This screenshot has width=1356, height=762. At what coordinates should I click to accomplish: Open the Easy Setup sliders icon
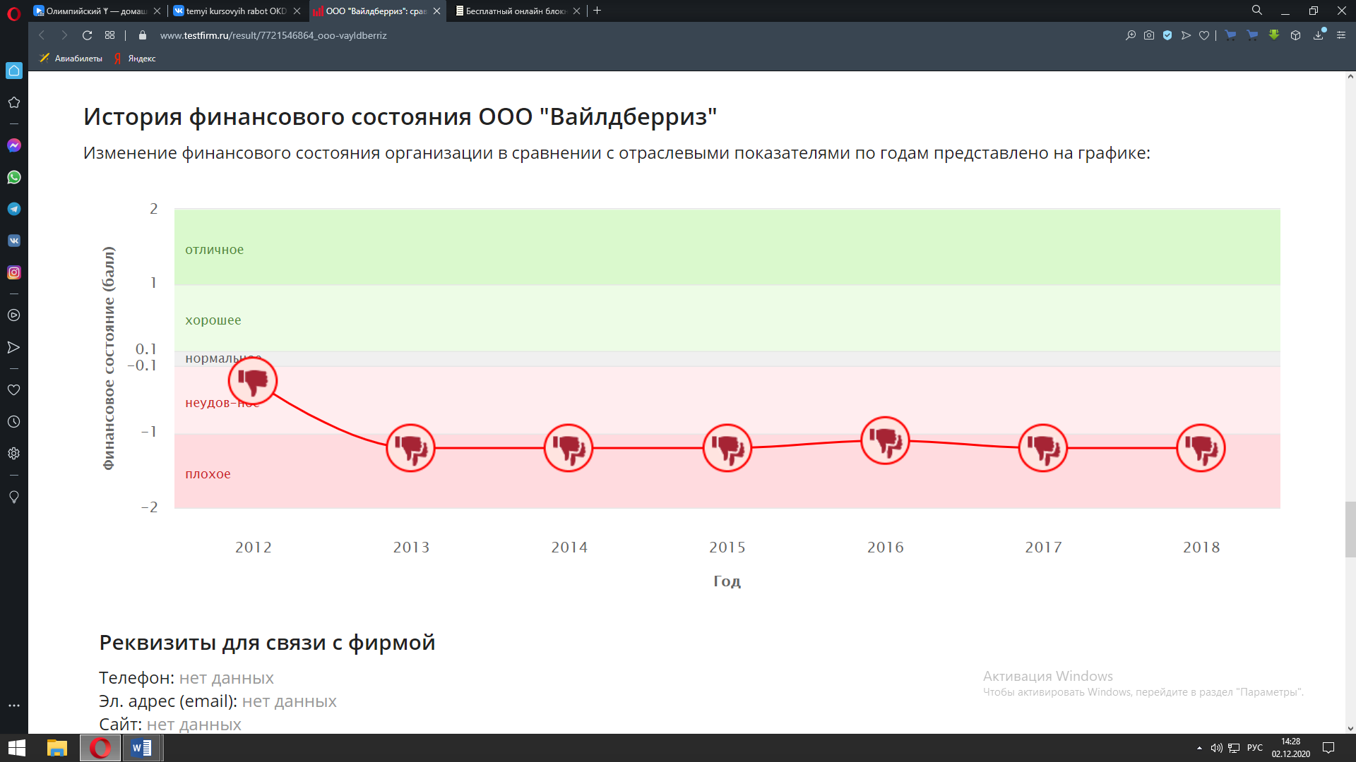[x=1341, y=35]
